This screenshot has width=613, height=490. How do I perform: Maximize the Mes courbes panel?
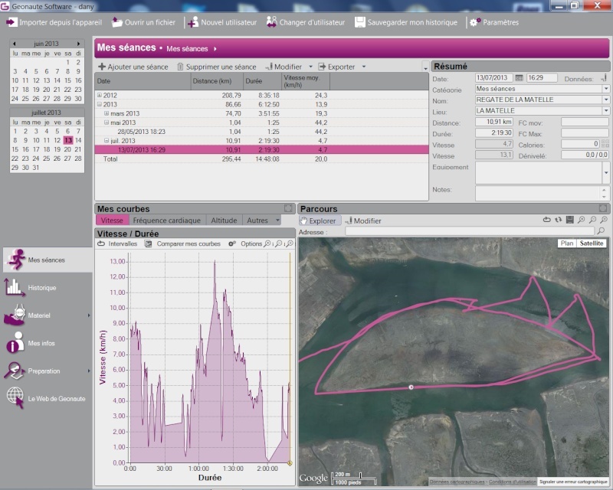pos(288,208)
